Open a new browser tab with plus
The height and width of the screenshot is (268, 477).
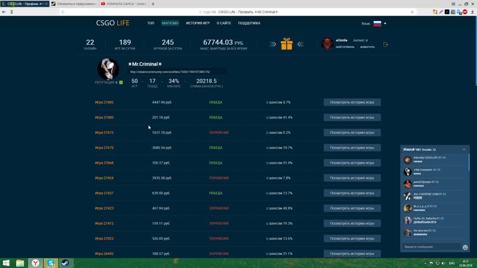(x=153, y=4)
